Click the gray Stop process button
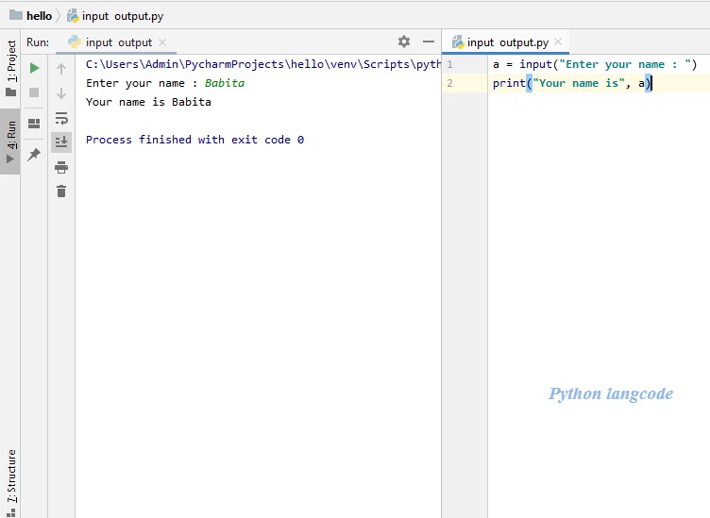710x518 pixels. (34, 92)
